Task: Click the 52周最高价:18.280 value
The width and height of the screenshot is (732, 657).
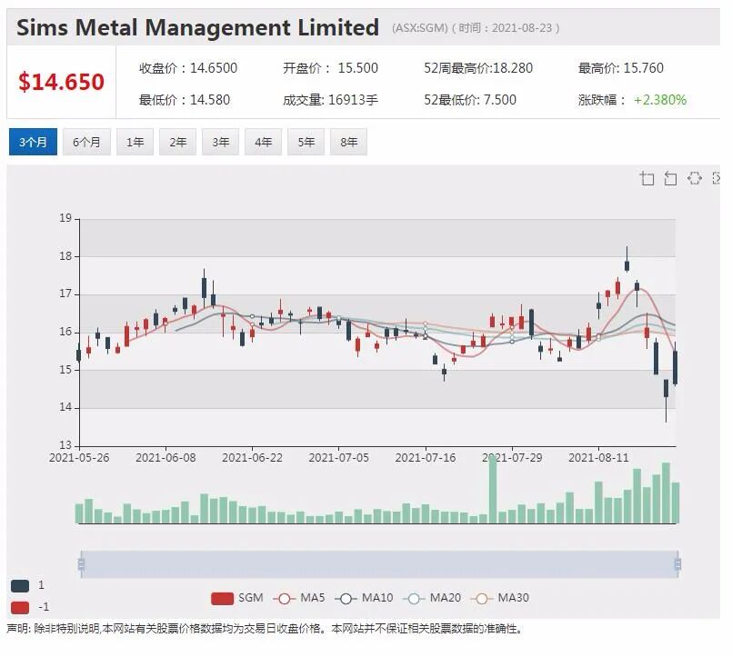Action: (x=478, y=68)
